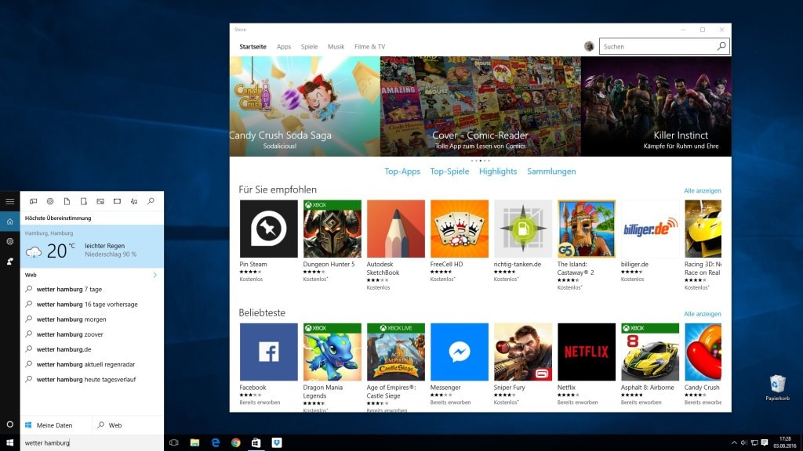
Task: Open the Facebook app tile
Action: click(x=268, y=352)
